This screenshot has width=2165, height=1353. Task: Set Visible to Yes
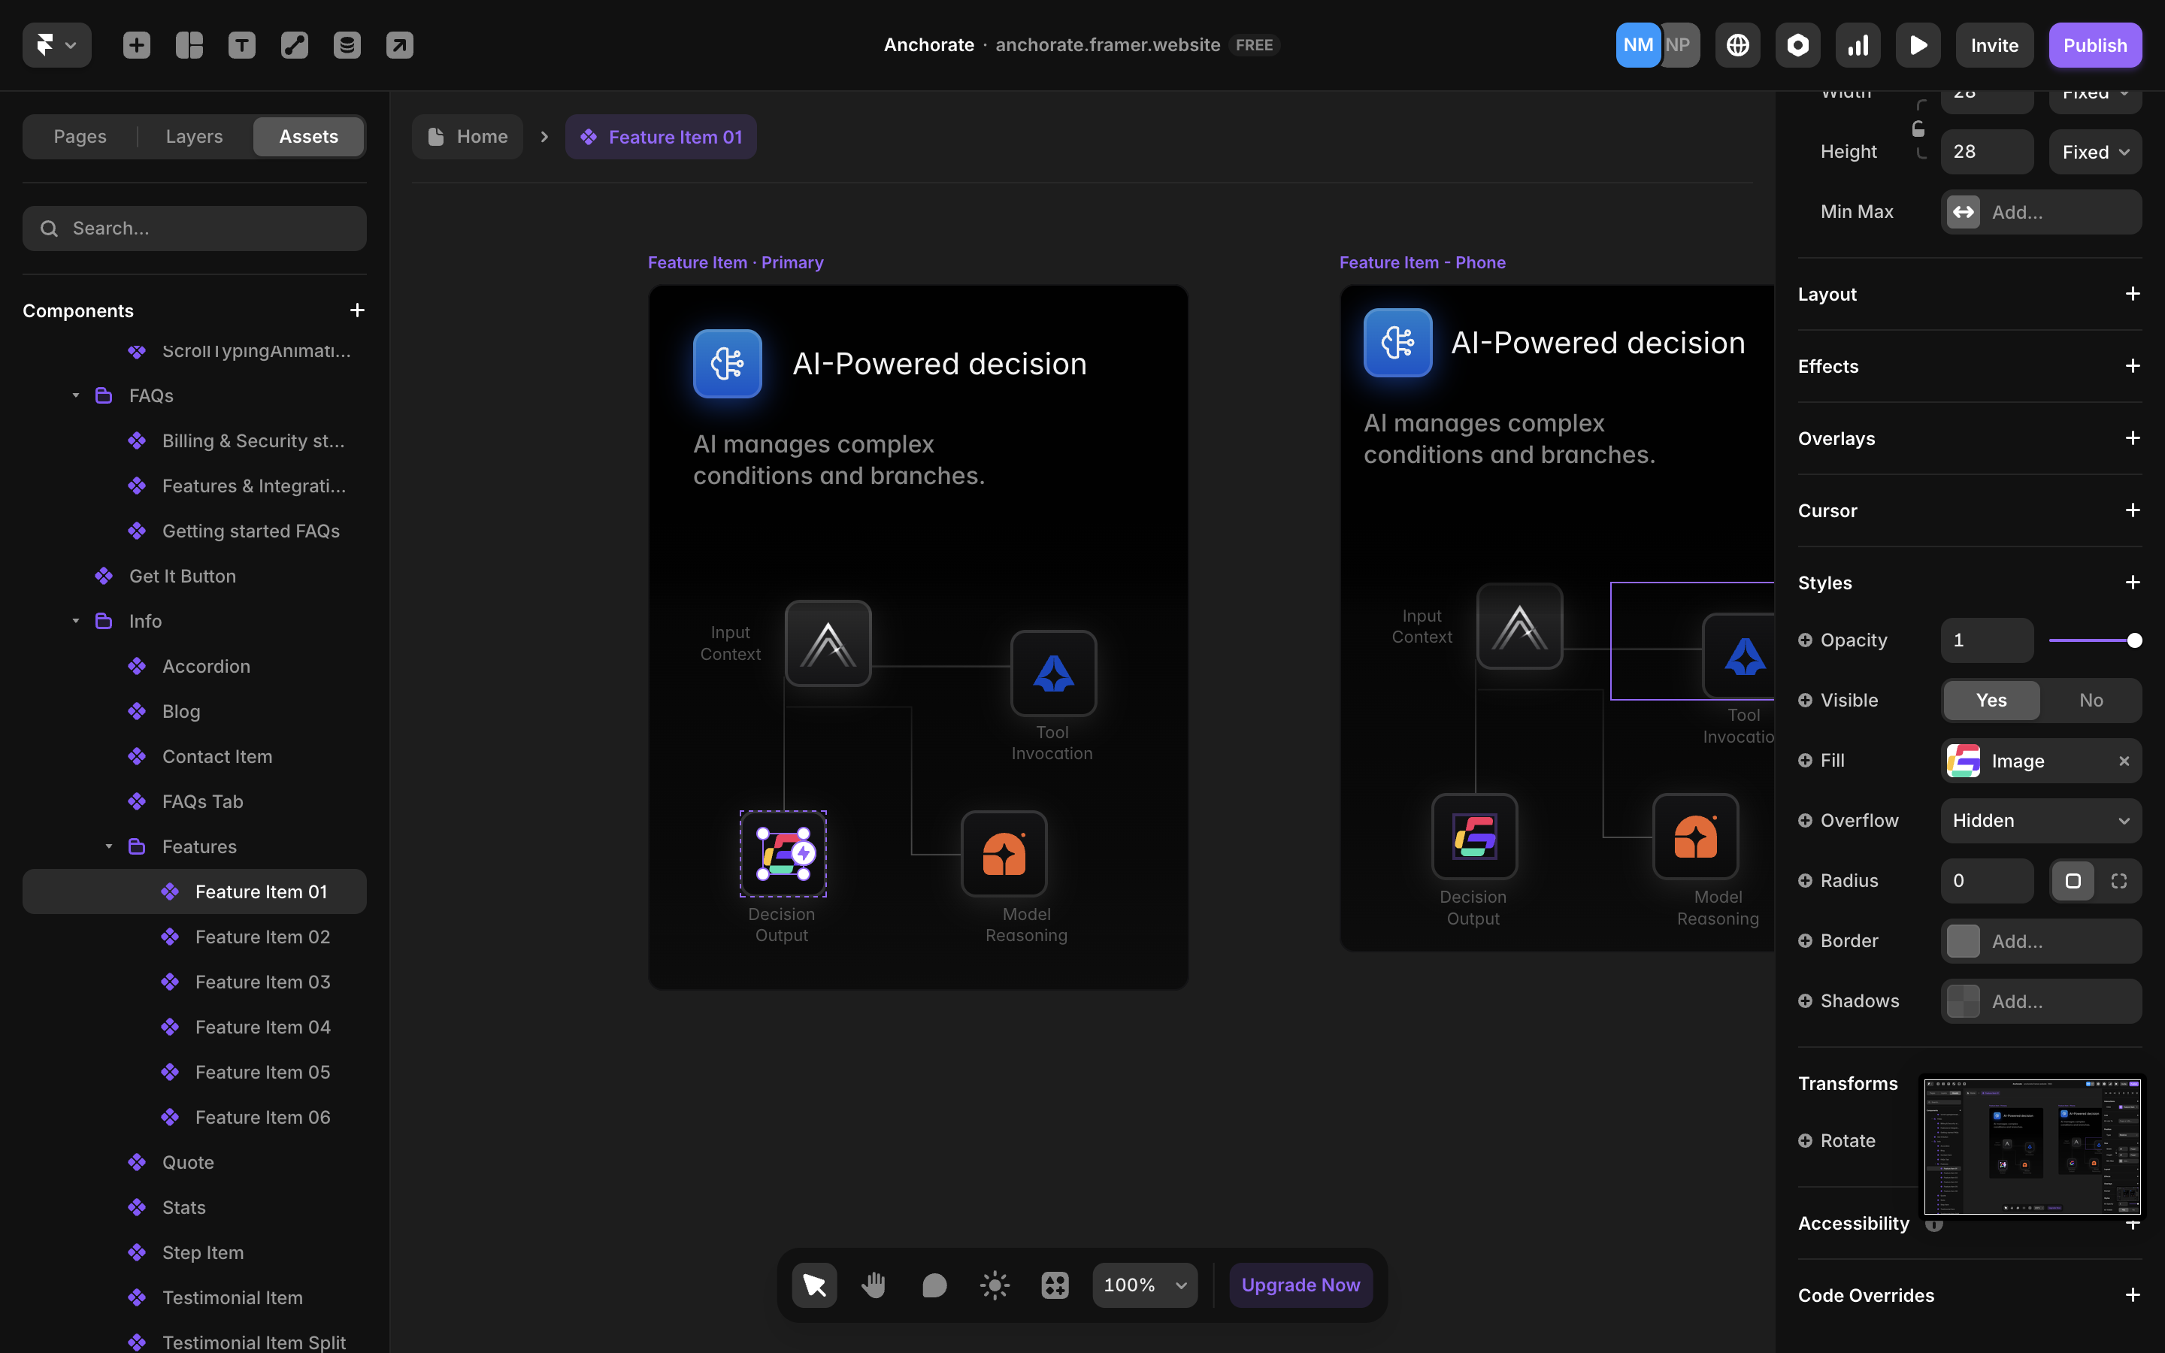pos(1991,701)
